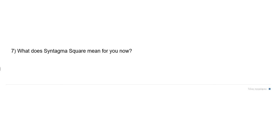Screen dimensions: 276x137
Task: Click the question number "7)"
Action: [x=13, y=51]
